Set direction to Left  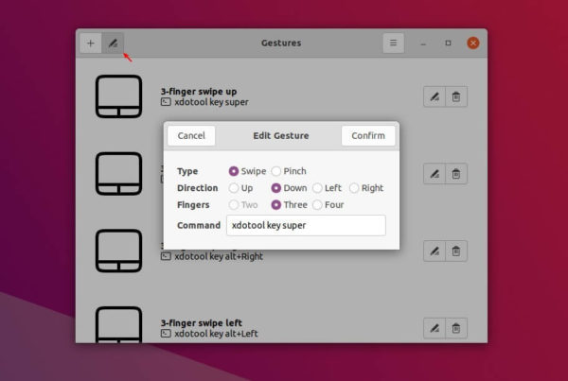pos(327,188)
